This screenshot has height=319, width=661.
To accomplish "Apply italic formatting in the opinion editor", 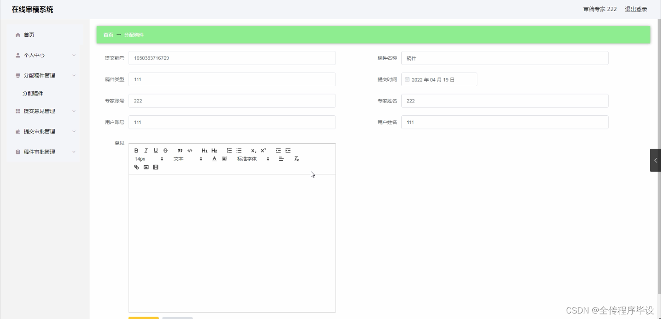I will tap(146, 150).
